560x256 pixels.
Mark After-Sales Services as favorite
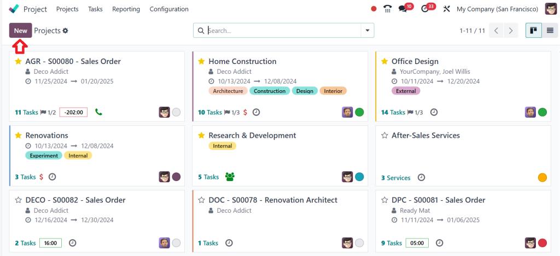(x=384, y=135)
